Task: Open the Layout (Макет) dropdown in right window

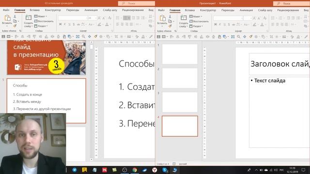Action: click(x=196, y=16)
